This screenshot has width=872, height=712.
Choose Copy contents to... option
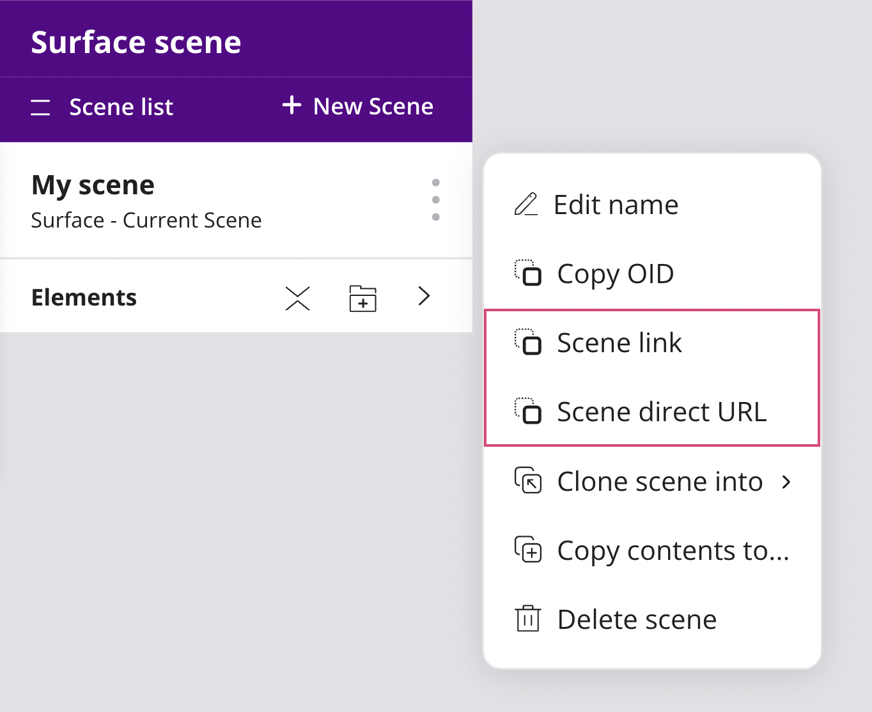(652, 550)
